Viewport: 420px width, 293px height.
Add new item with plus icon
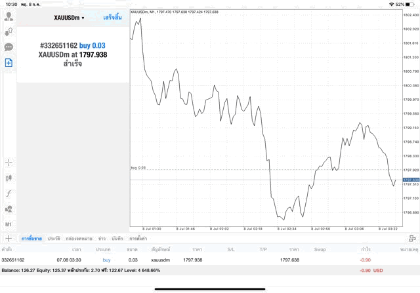[x=9, y=239]
